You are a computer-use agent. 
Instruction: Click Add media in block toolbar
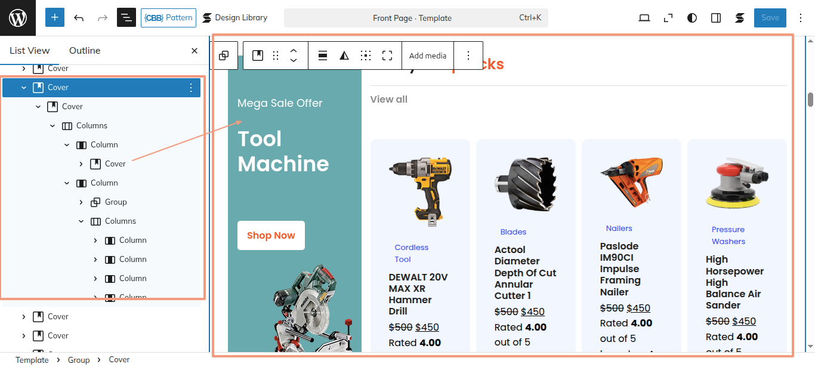428,55
